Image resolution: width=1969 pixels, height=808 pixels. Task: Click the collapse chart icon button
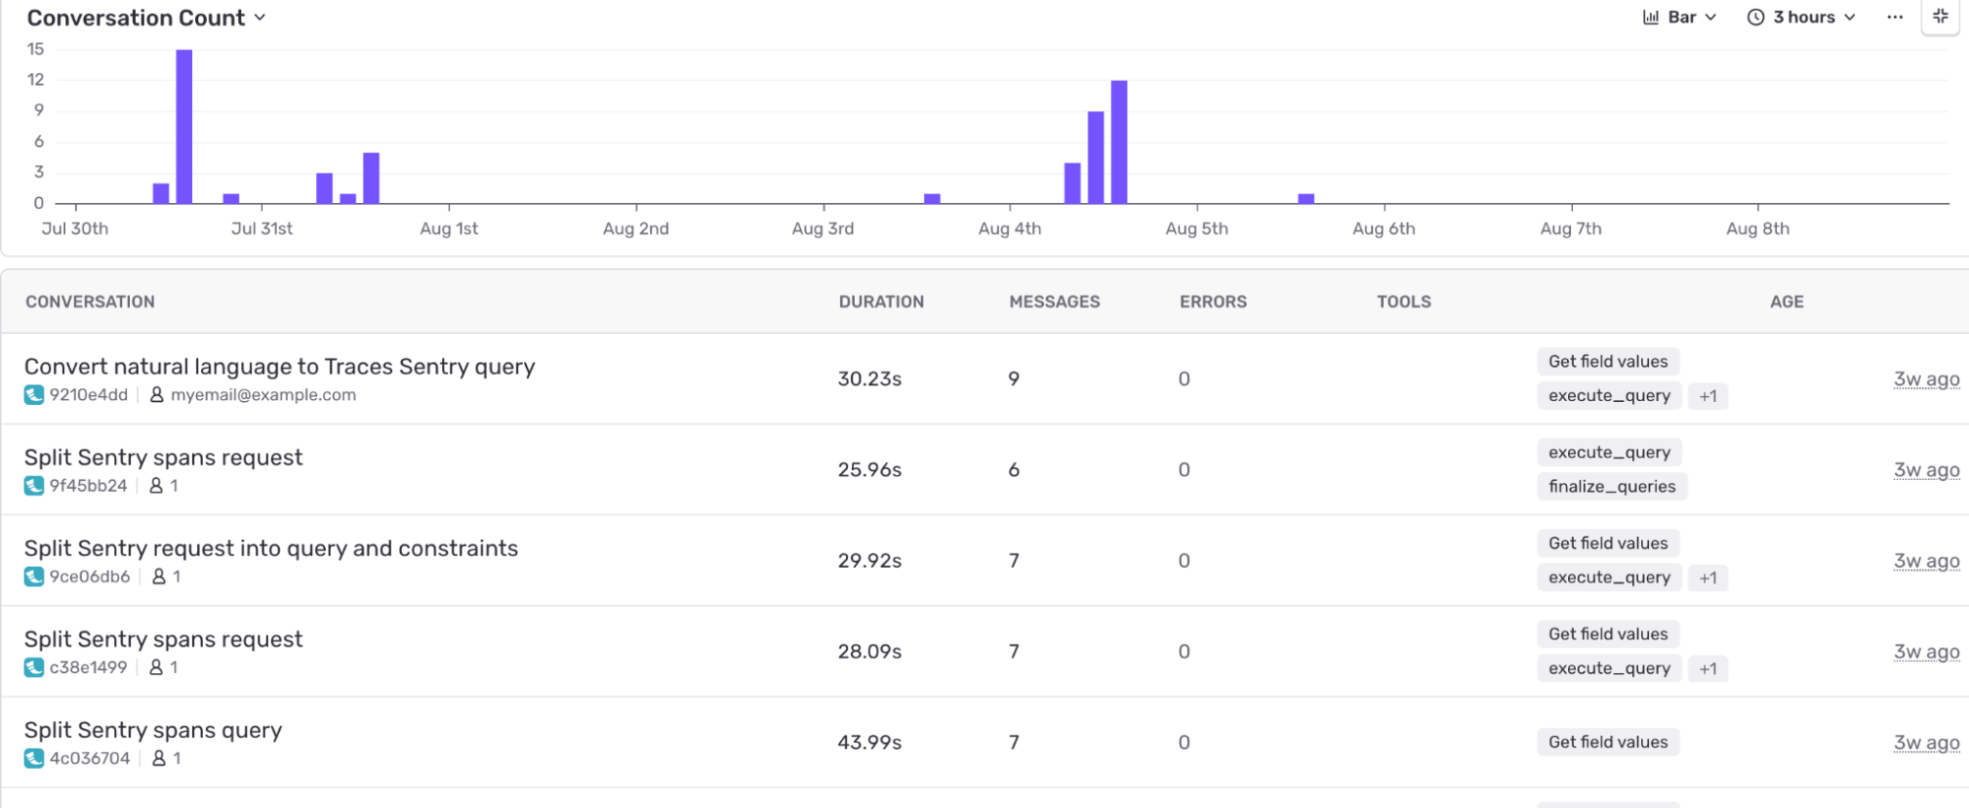(x=1940, y=17)
